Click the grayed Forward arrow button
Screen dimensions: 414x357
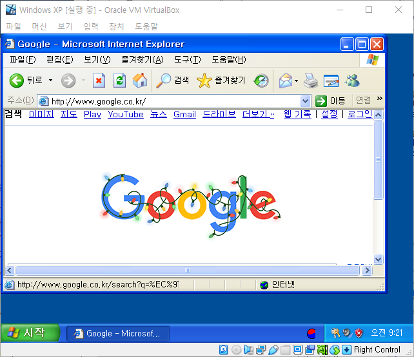(x=68, y=81)
